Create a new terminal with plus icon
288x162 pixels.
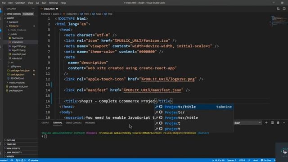266,123
